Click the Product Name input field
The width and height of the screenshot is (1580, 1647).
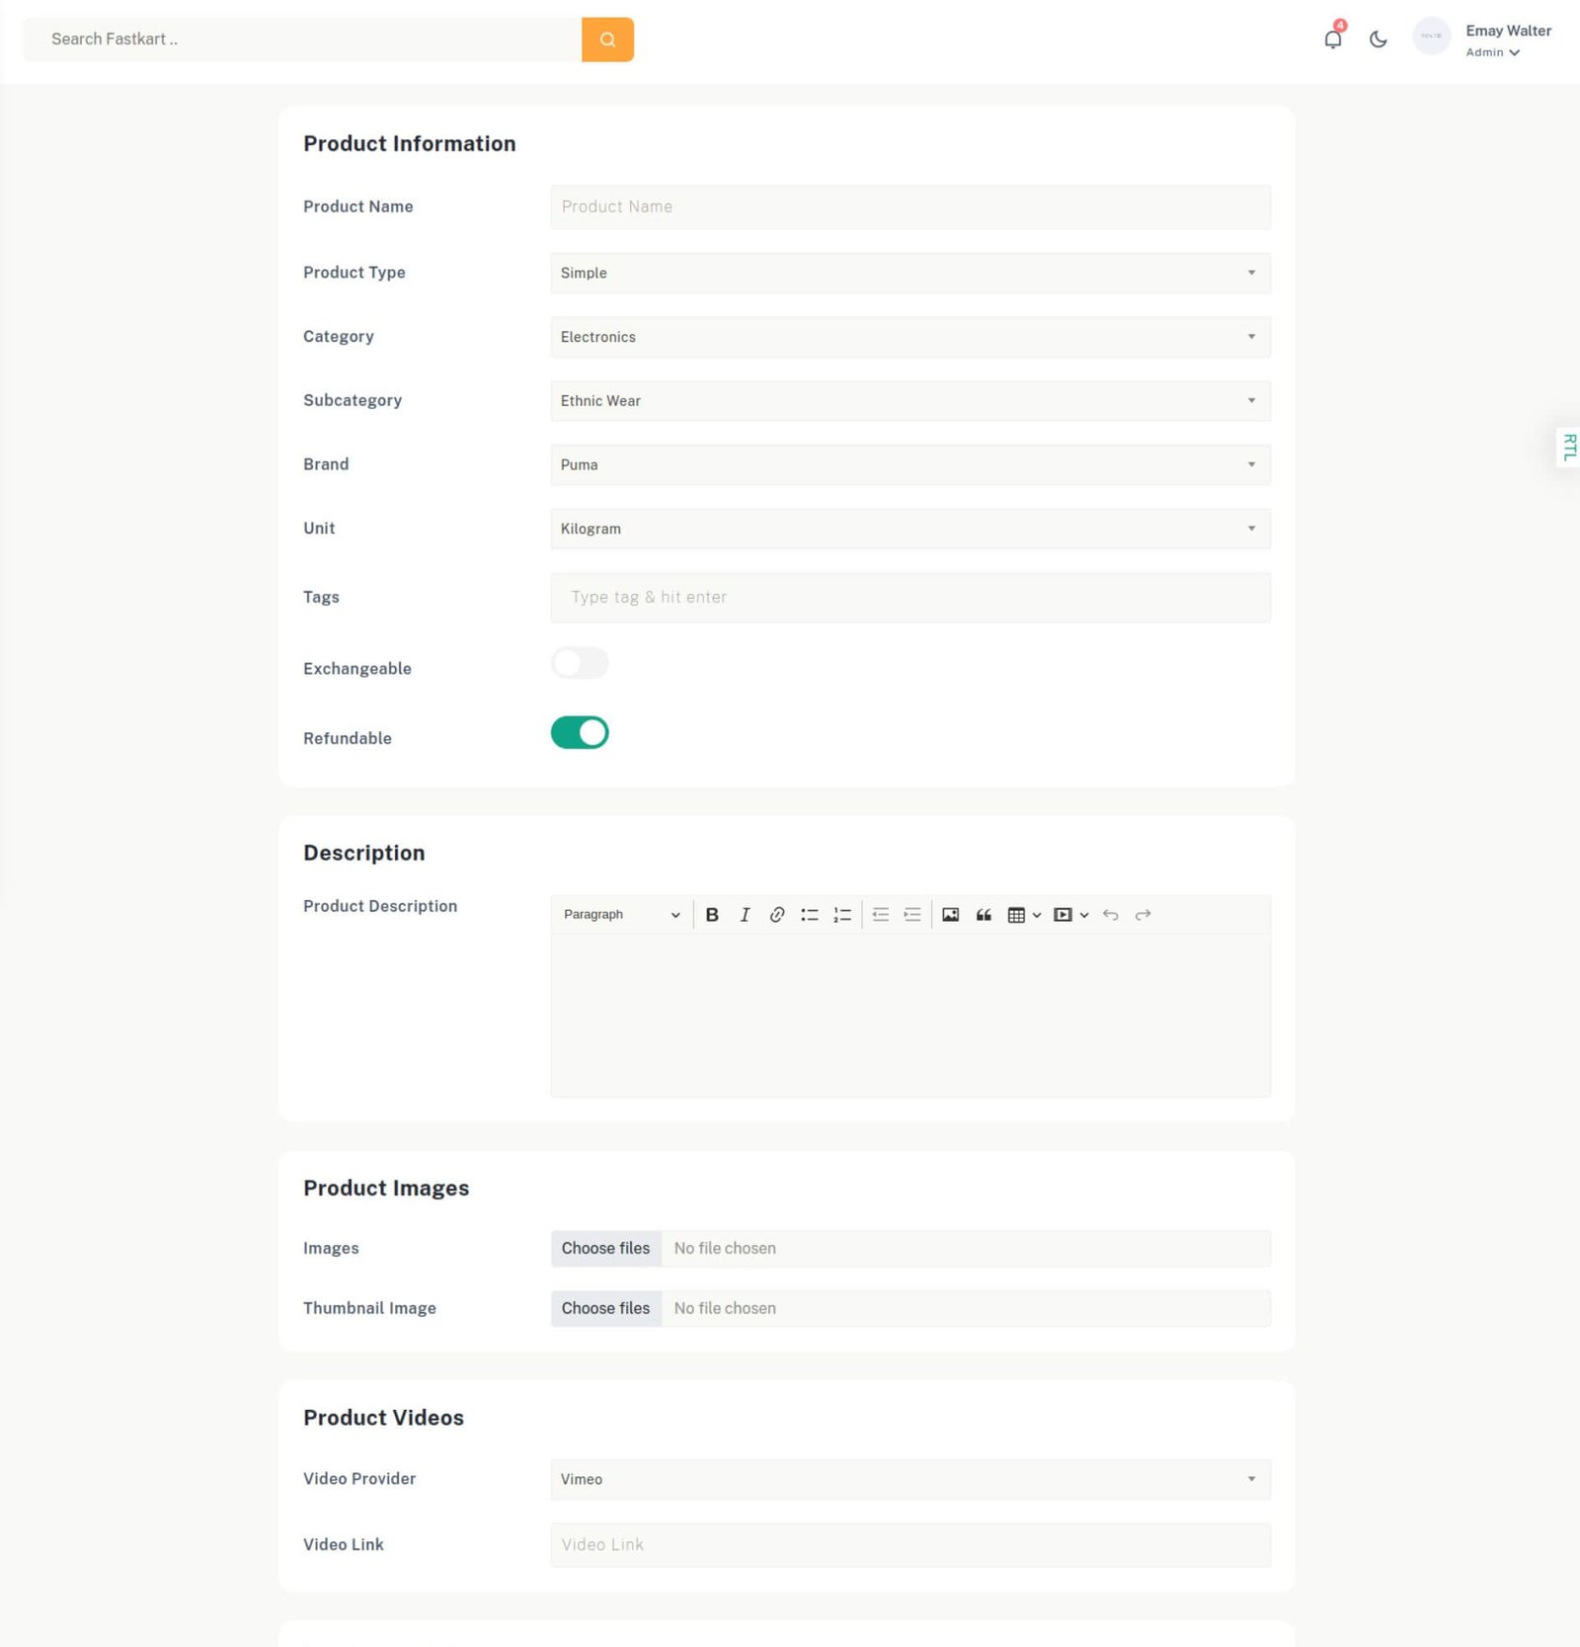click(x=909, y=207)
